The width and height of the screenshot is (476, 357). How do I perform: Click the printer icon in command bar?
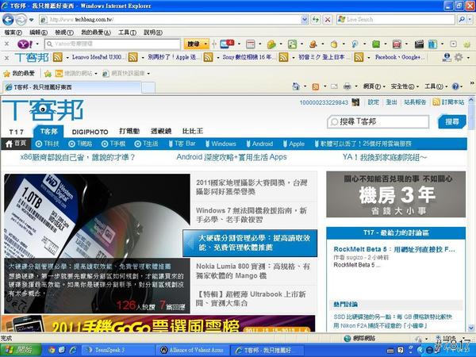347,86
